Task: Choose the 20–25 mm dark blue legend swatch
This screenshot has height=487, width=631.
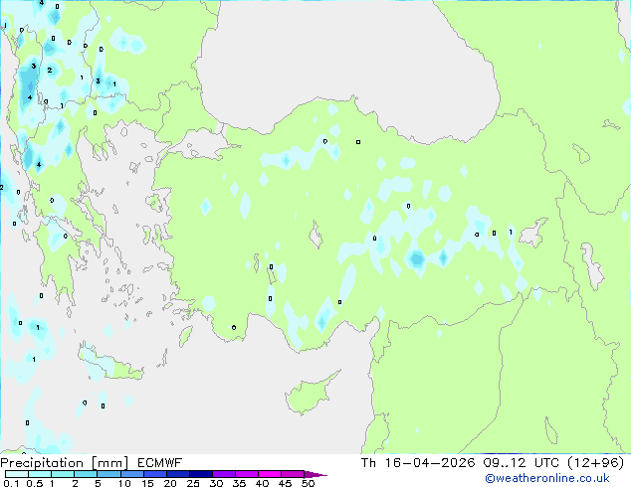Action: (x=178, y=474)
